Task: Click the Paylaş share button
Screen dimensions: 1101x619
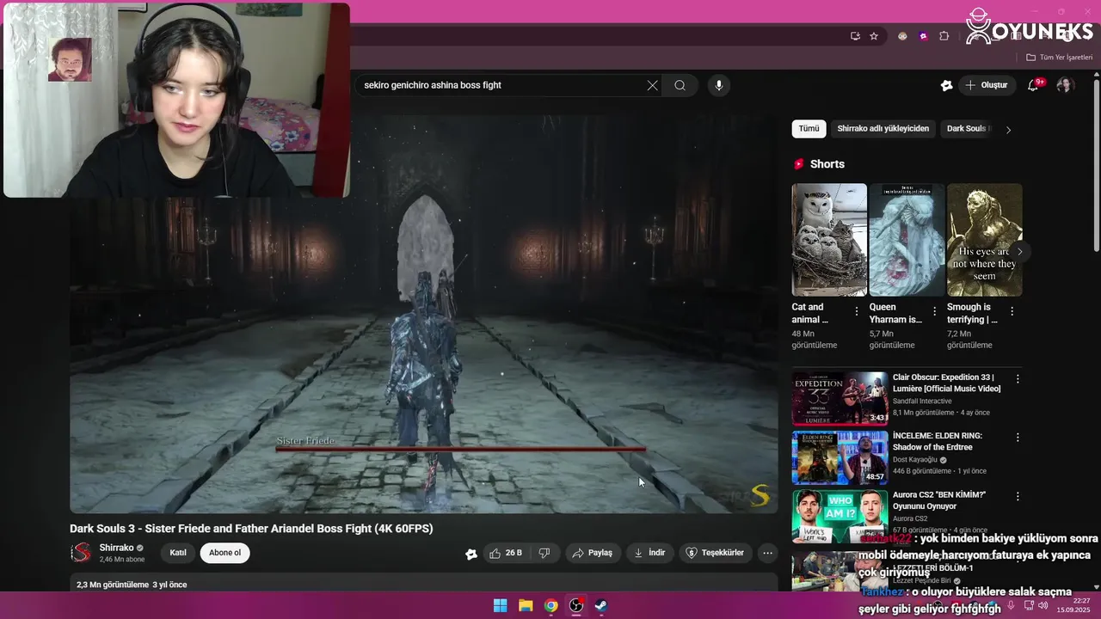Action: 593,553
